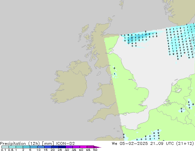Select the 40–45 mm magenta legend swatch
The image size is (195, 151).
tap(83, 147)
